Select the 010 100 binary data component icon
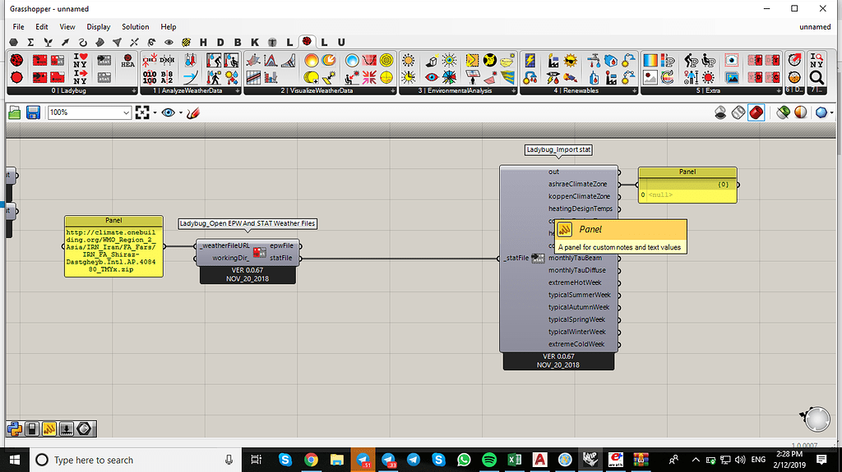Viewport: 842px width, 472px height. coord(150,77)
